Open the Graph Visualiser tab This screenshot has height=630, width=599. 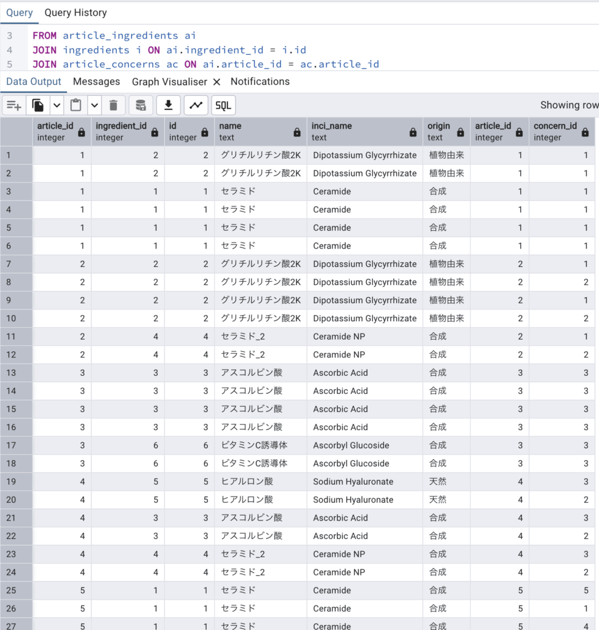(x=170, y=82)
